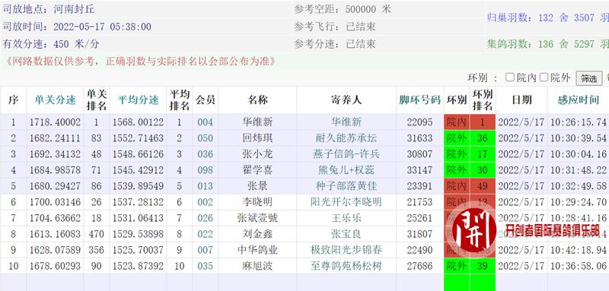
Task: Sort by 脚环号码 column header
Action: (x=419, y=100)
